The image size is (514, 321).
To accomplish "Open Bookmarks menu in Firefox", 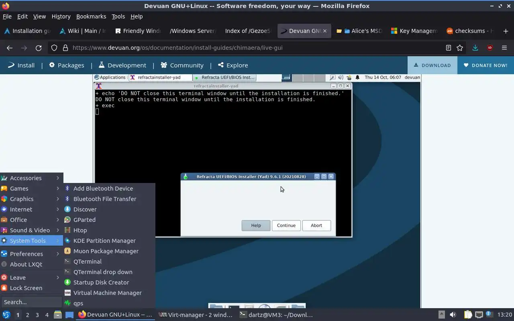I will point(91,16).
